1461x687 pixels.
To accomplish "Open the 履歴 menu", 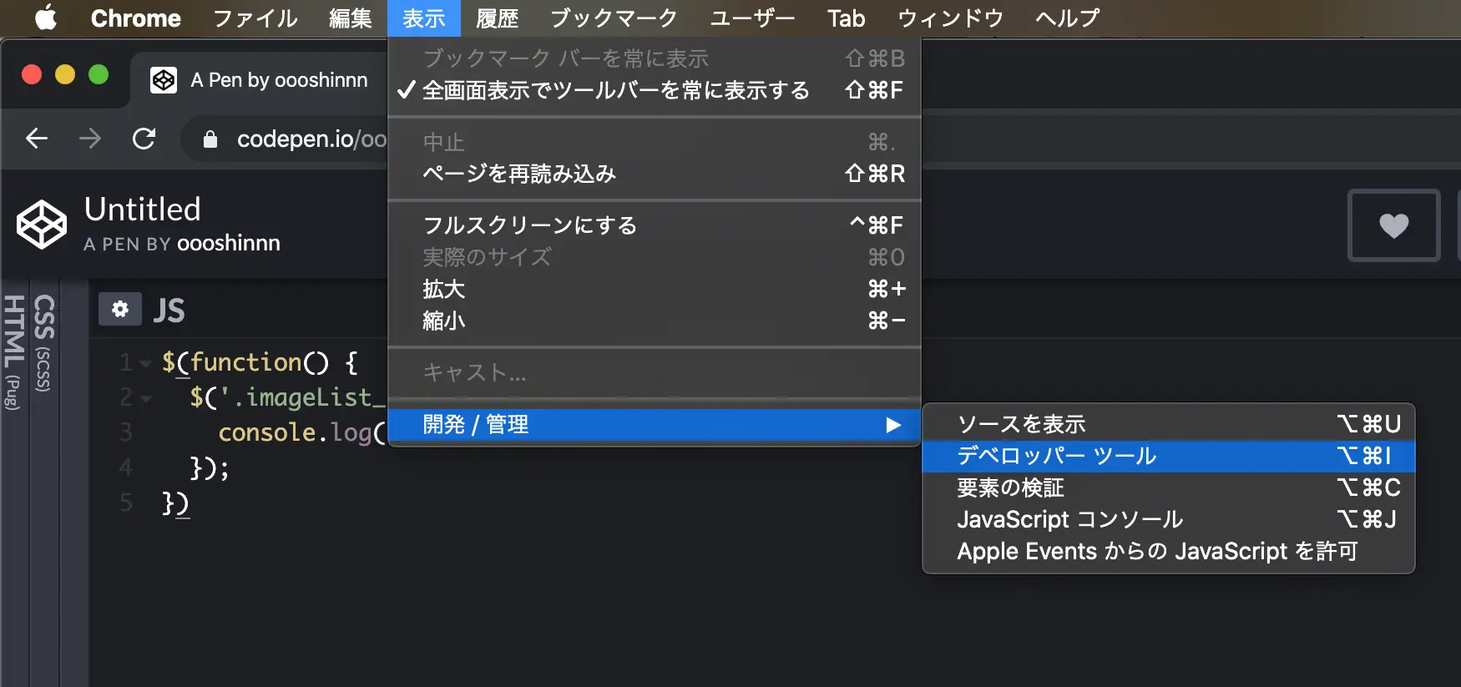I will [x=497, y=18].
